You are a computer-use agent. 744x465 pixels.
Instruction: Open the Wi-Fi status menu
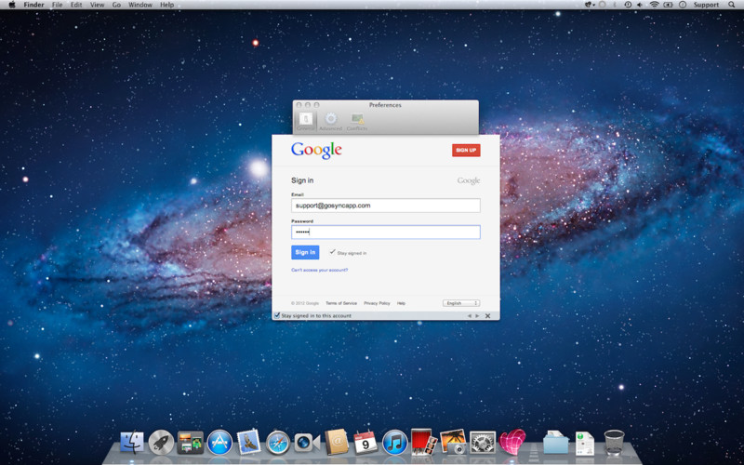pyautogui.click(x=655, y=5)
